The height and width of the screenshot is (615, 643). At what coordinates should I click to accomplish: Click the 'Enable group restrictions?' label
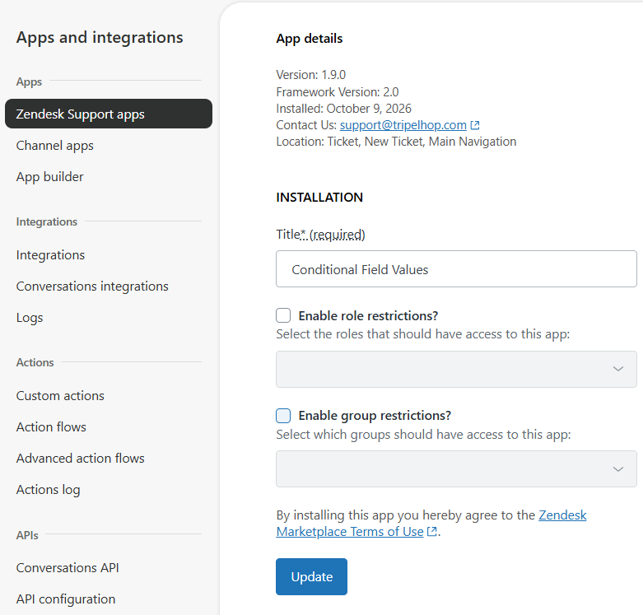tap(375, 415)
